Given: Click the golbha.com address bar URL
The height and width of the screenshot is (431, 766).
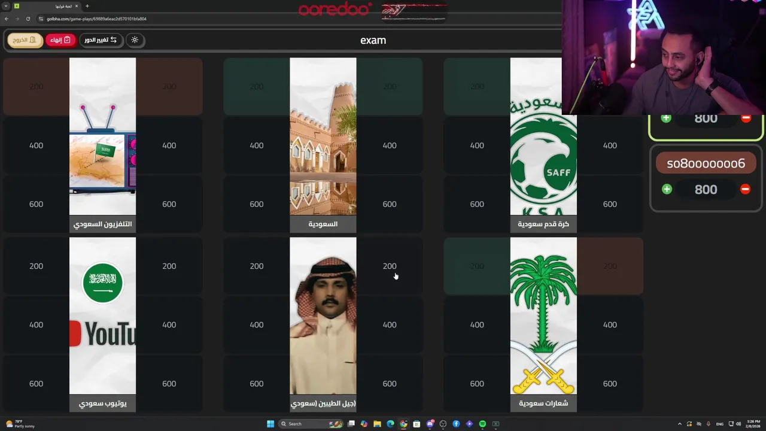Looking at the screenshot, I should (96, 19).
